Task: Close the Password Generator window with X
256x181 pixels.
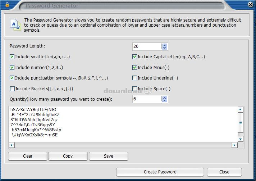Action: coord(250,4)
